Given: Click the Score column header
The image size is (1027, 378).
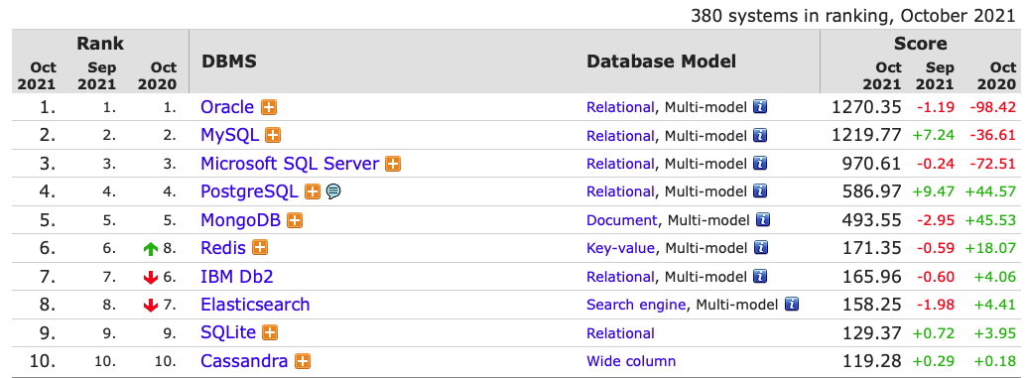Looking at the screenshot, I should [x=920, y=44].
